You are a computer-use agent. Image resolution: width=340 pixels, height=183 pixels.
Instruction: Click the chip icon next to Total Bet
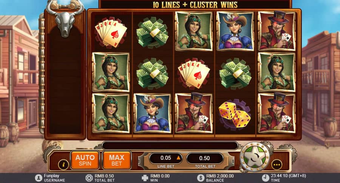89,178
